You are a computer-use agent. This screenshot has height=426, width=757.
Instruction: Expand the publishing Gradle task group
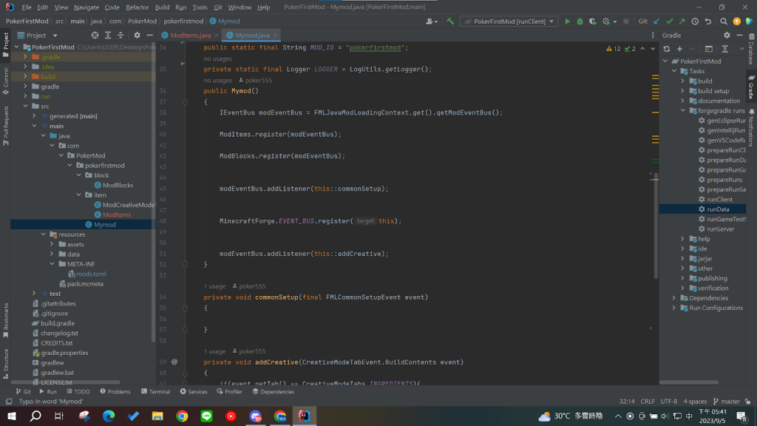tap(682, 278)
